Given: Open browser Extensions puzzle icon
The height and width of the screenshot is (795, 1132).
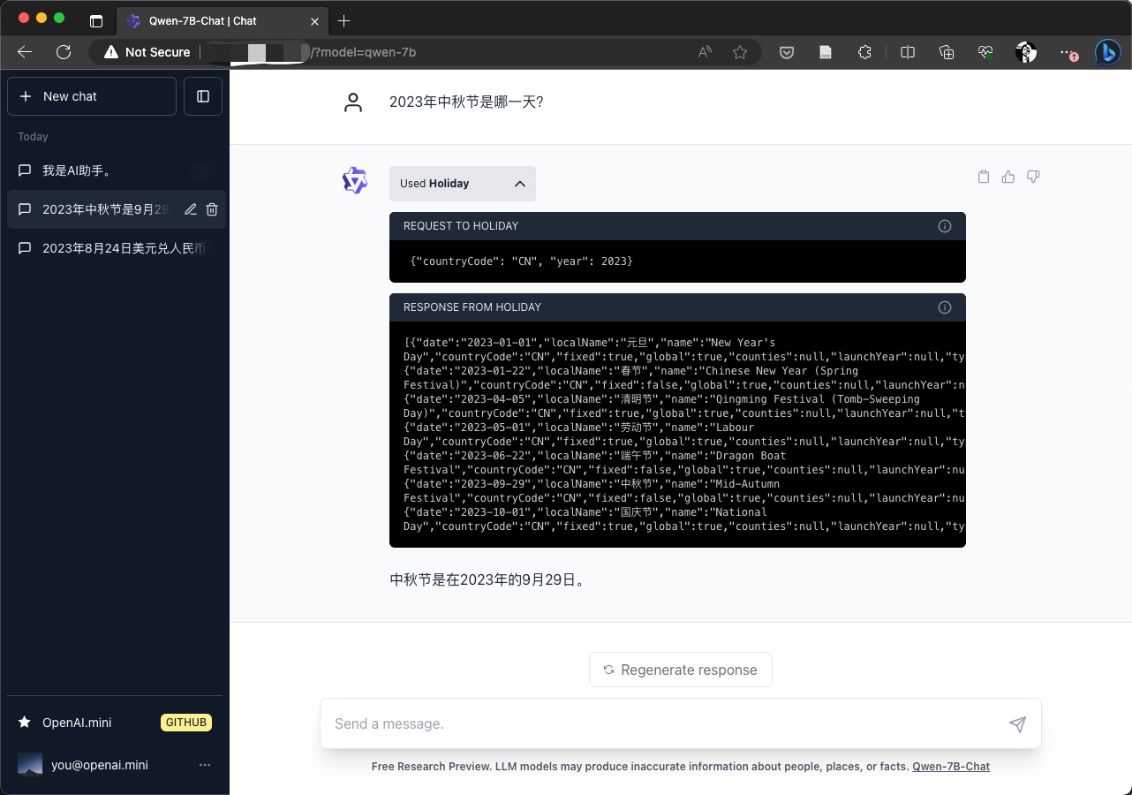Looking at the screenshot, I should pyautogui.click(x=865, y=52).
